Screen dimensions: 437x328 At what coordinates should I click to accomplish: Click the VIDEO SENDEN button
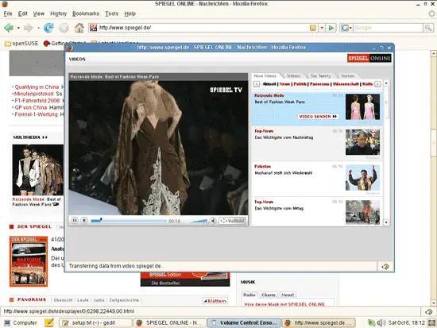pos(318,117)
